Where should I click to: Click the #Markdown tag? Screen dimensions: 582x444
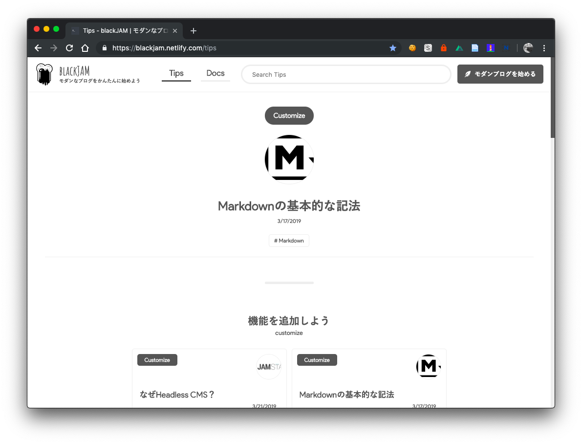289,240
